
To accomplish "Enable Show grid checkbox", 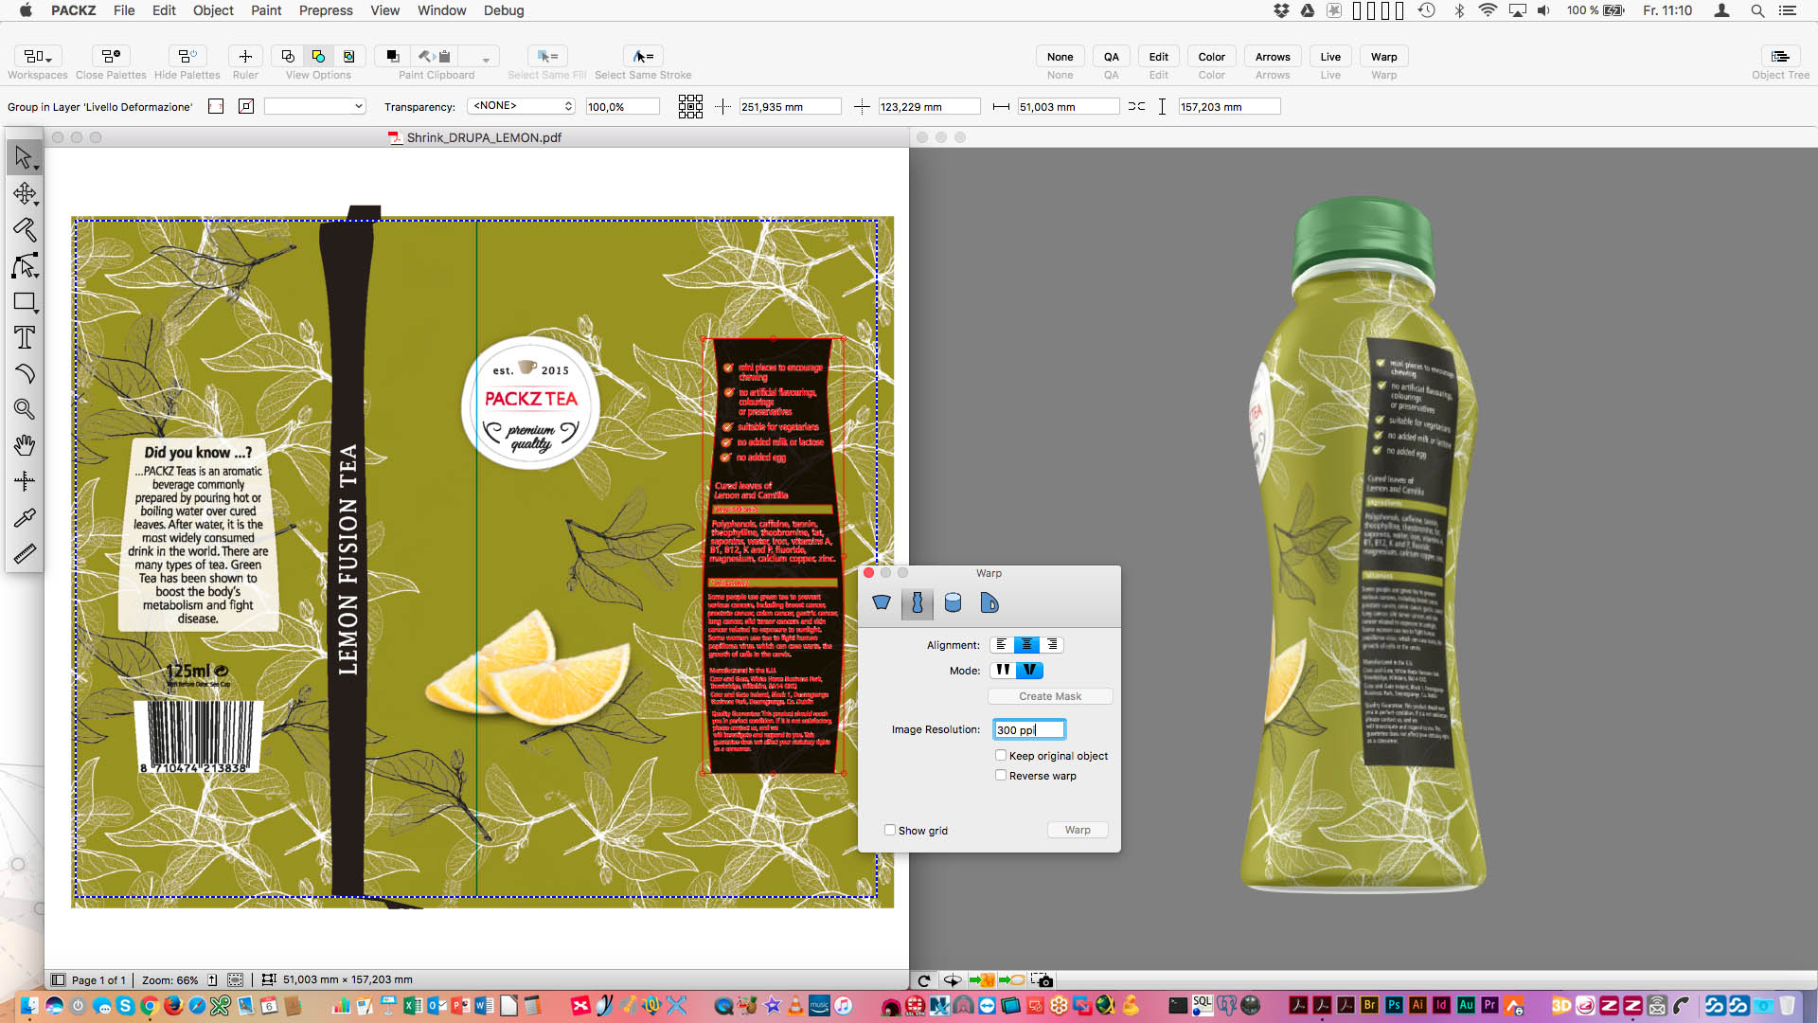I will click(890, 831).
